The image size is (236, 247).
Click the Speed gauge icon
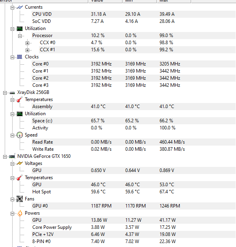coord(20,135)
